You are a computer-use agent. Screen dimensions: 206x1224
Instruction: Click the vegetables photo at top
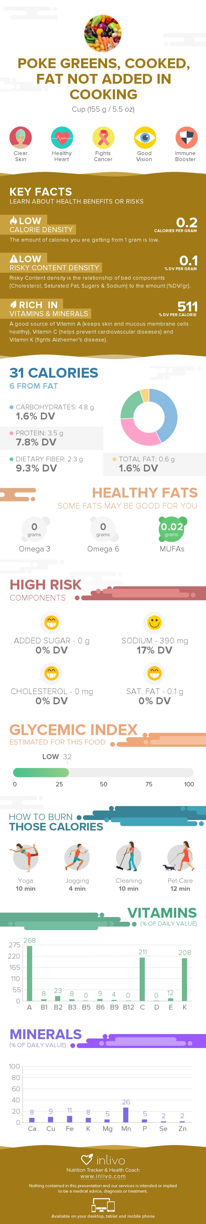coord(103,32)
